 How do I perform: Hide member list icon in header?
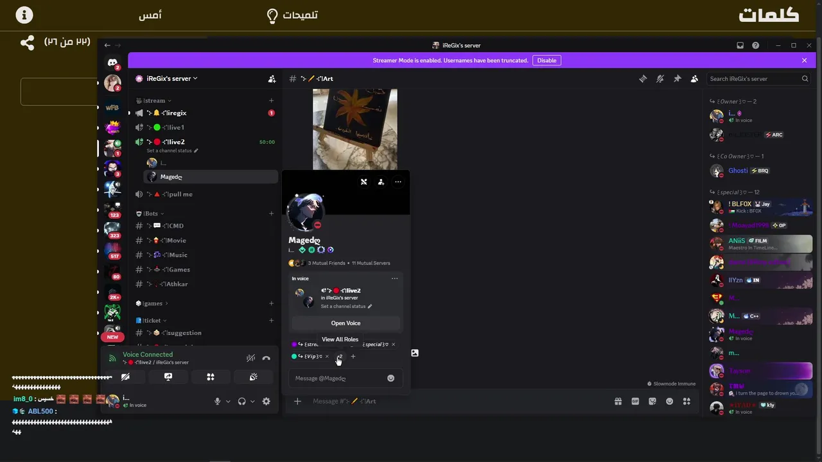(x=694, y=79)
